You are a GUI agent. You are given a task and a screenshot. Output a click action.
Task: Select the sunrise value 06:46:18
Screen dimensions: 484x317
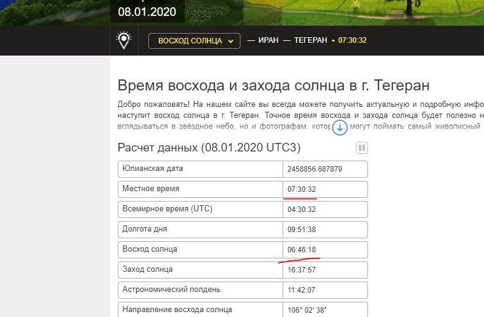tap(302, 250)
